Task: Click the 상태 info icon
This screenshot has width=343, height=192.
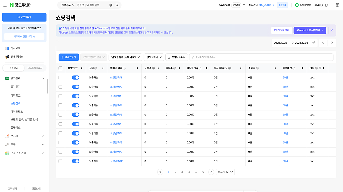Action: click(x=96, y=68)
